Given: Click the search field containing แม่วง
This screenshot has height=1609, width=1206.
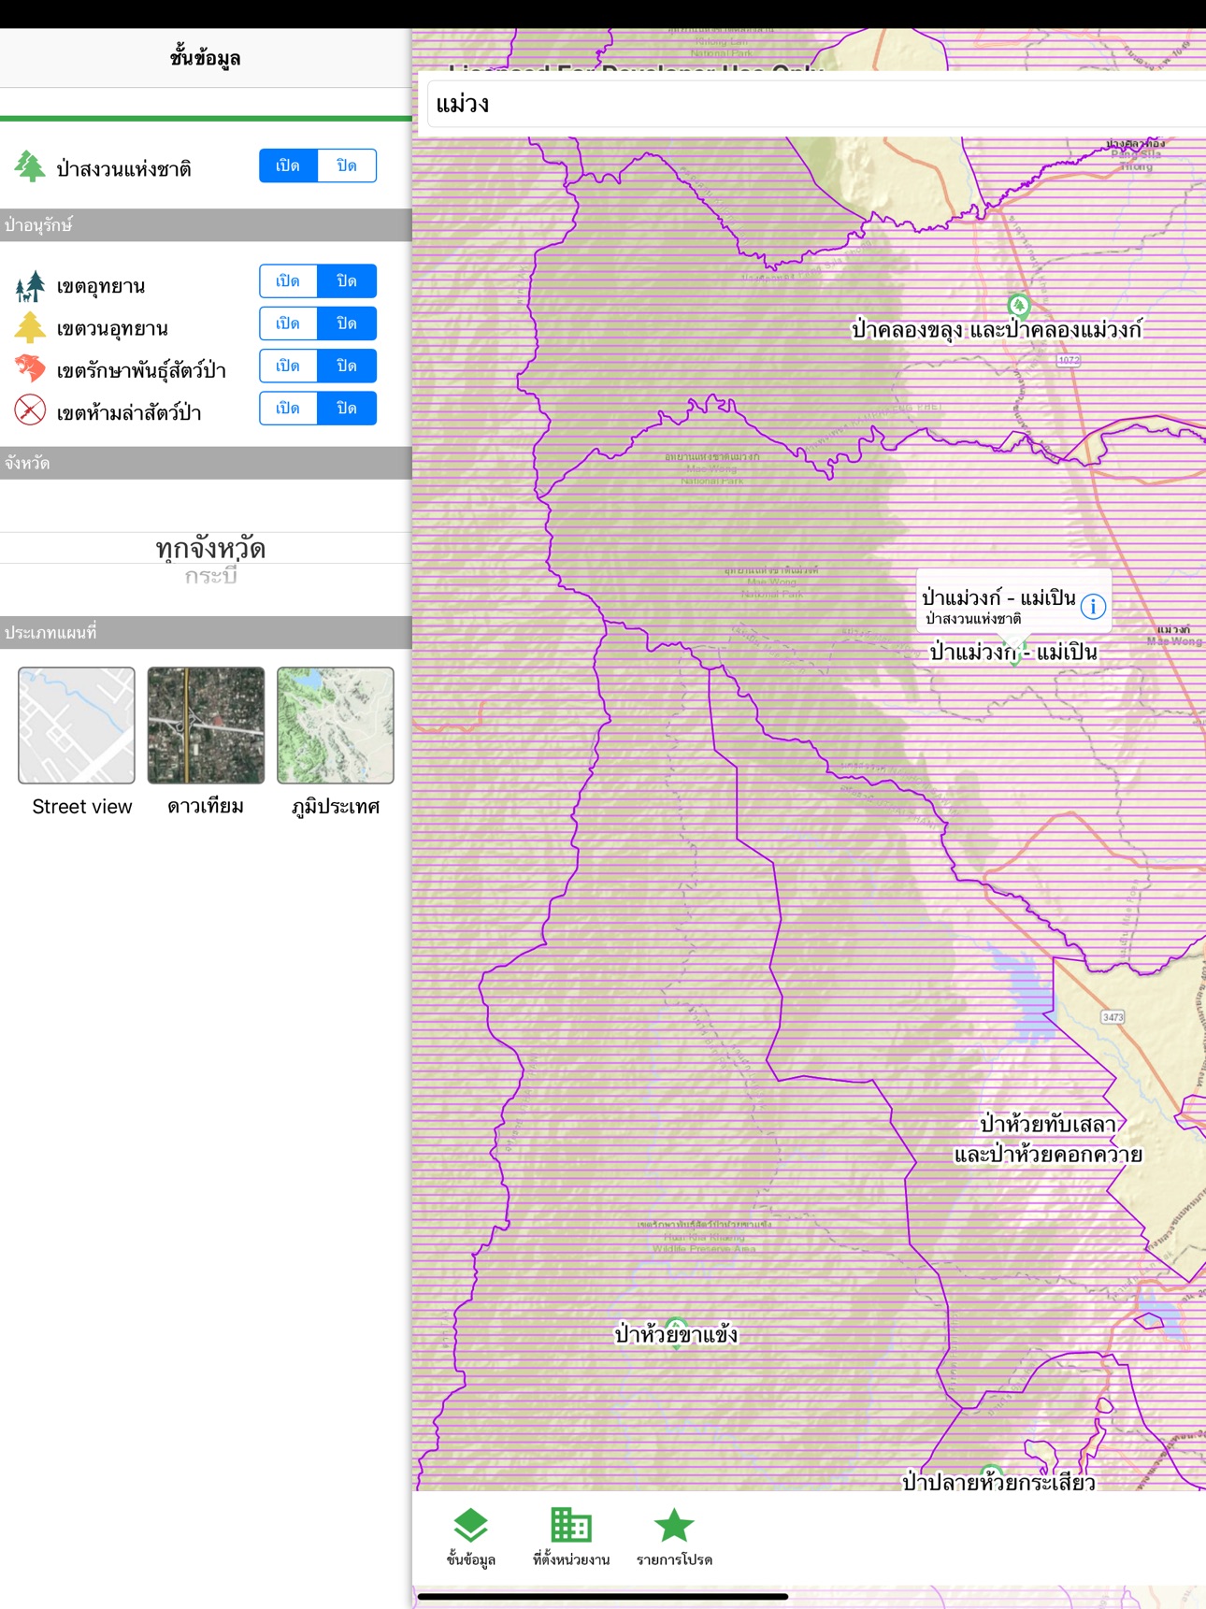Looking at the screenshot, I should 816,104.
